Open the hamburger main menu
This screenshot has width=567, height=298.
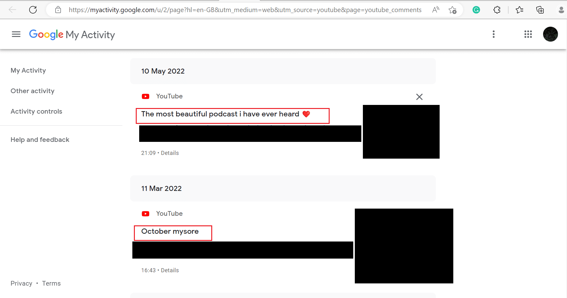pyautogui.click(x=16, y=34)
